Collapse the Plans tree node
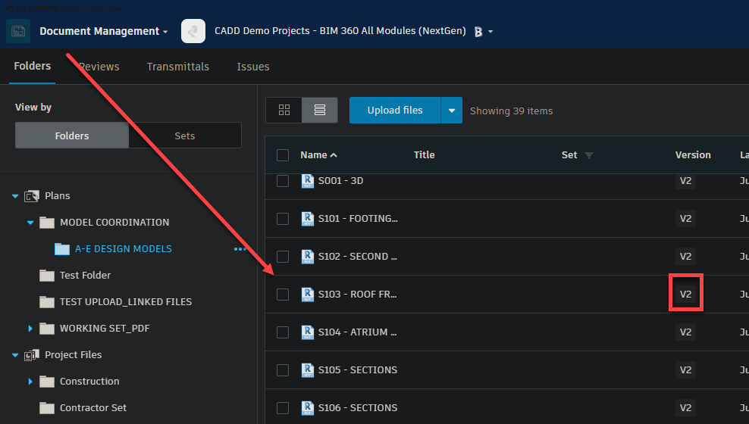The image size is (749, 424). pyautogui.click(x=15, y=196)
